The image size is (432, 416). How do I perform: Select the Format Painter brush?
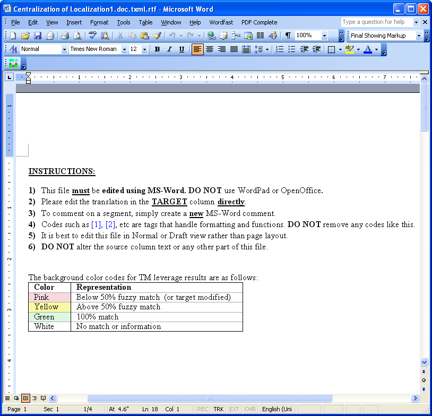point(157,36)
